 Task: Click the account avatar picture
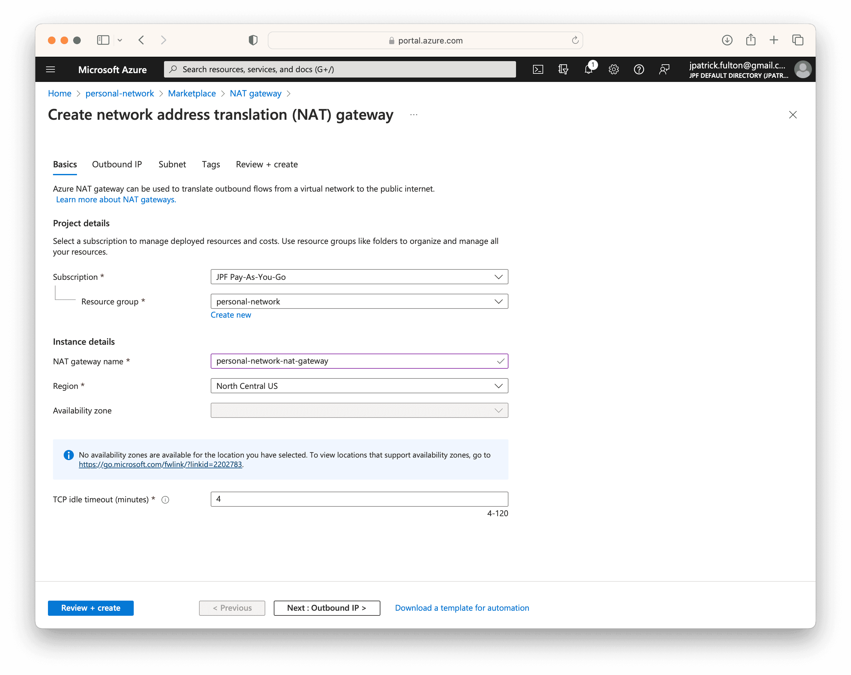(802, 69)
